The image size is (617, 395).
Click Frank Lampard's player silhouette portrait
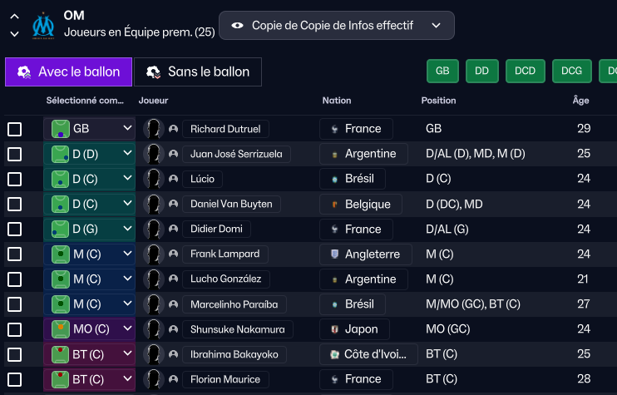(154, 254)
